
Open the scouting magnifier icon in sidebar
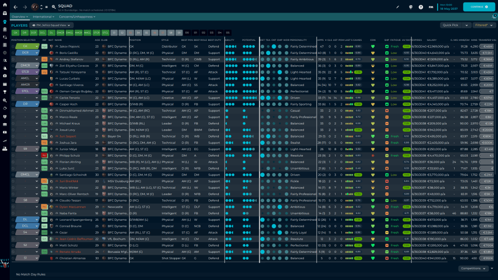click(4, 100)
